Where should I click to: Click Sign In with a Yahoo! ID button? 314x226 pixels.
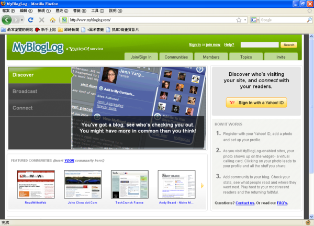point(256,103)
